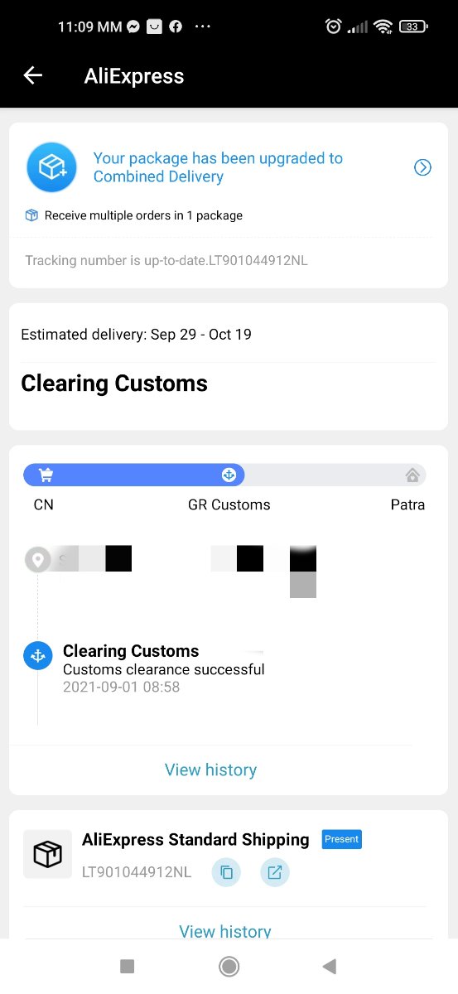Tap Android back triangle button
This screenshot has width=458, height=994.
click(x=330, y=966)
